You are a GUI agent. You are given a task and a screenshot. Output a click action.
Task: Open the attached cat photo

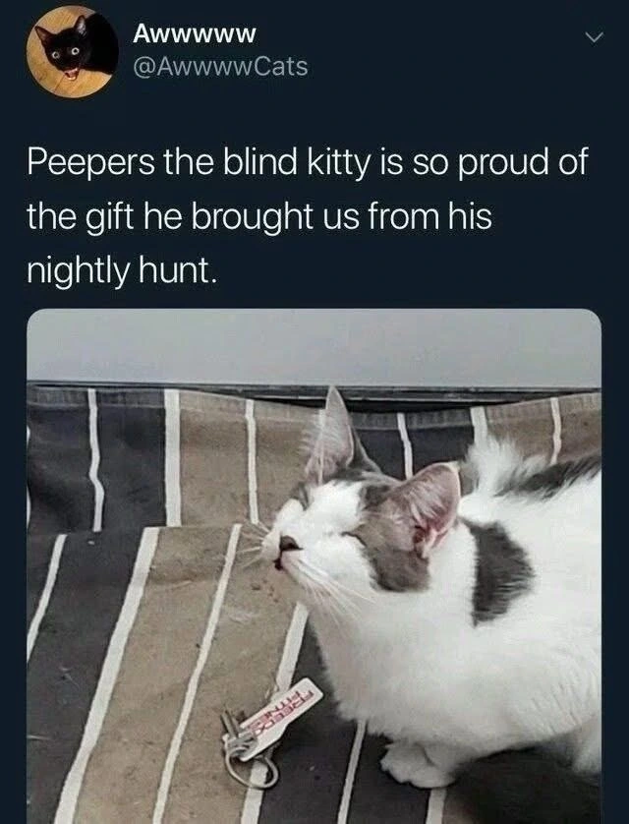[314, 566]
